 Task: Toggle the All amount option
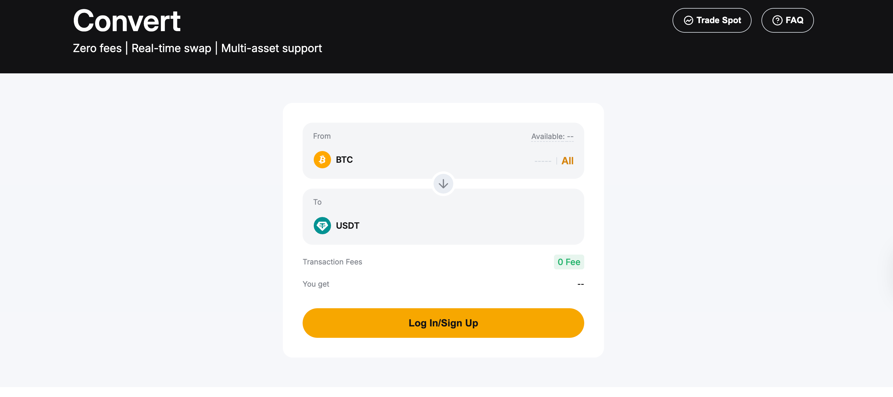[x=568, y=160]
